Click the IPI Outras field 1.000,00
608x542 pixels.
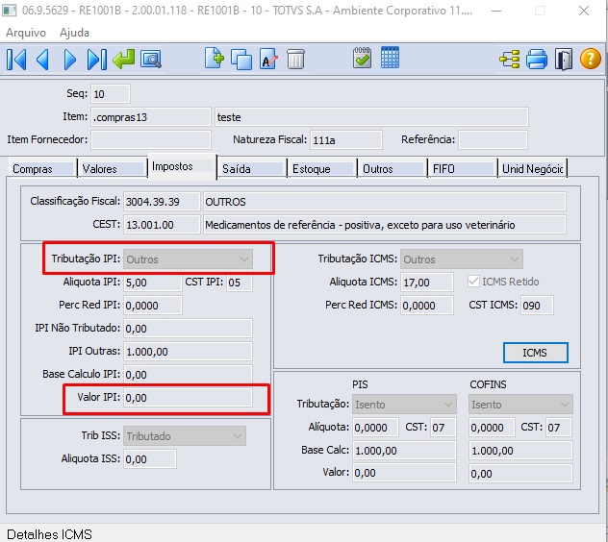pyautogui.click(x=188, y=351)
